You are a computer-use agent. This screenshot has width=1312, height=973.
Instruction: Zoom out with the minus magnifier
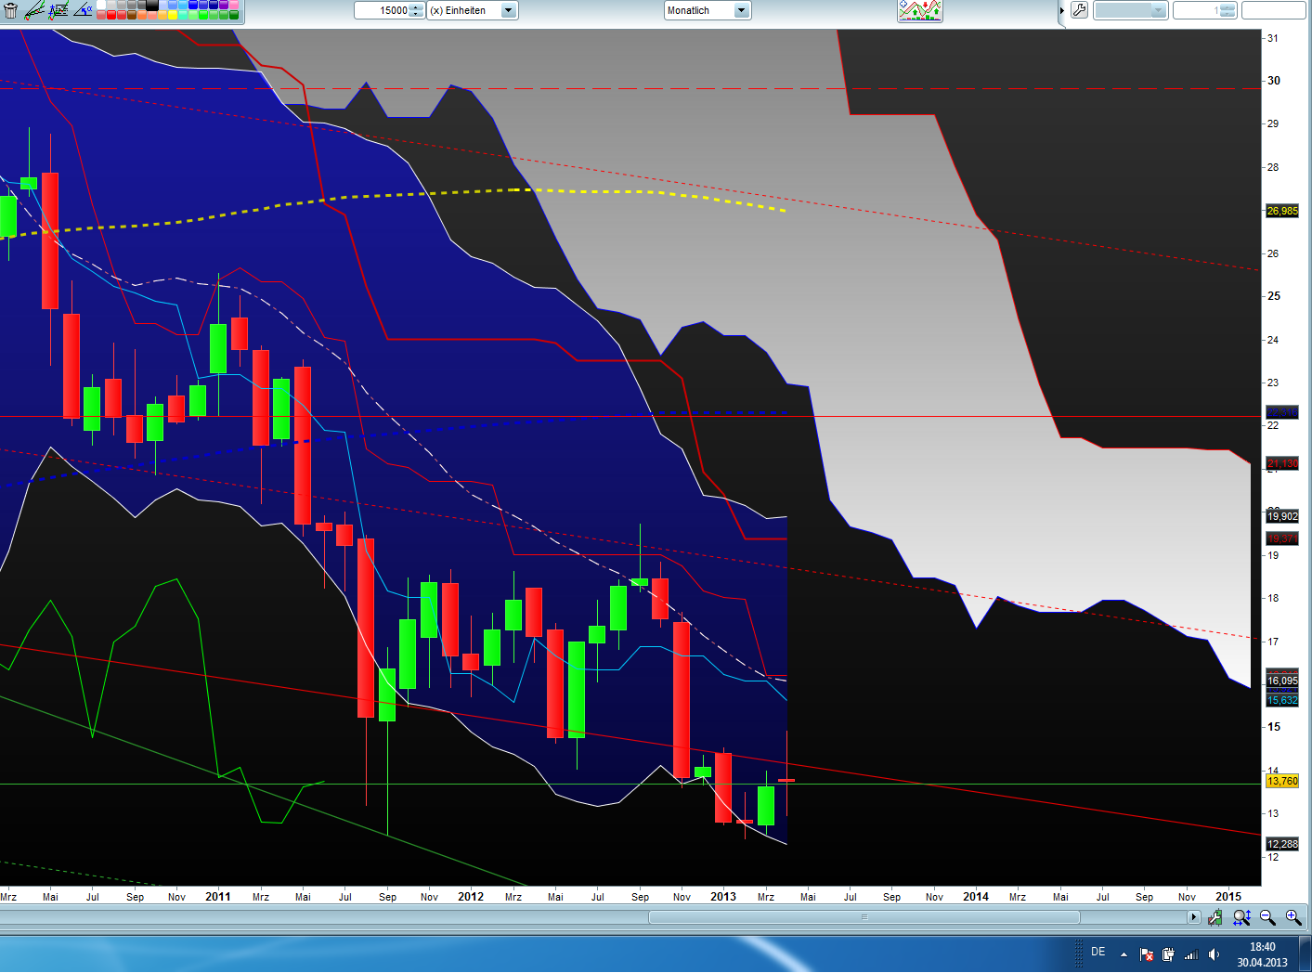1267,917
